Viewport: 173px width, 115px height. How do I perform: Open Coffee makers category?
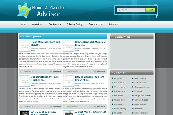(140, 83)
